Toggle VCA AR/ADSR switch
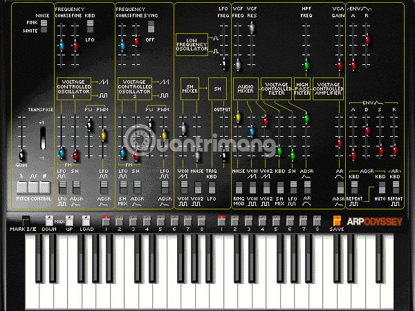Viewport: 415px width, 311px height. [x=340, y=187]
